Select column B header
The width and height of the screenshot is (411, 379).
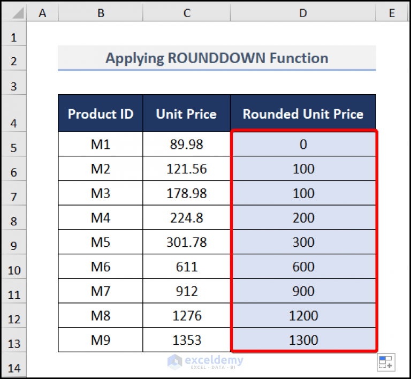(x=101, y=13)
